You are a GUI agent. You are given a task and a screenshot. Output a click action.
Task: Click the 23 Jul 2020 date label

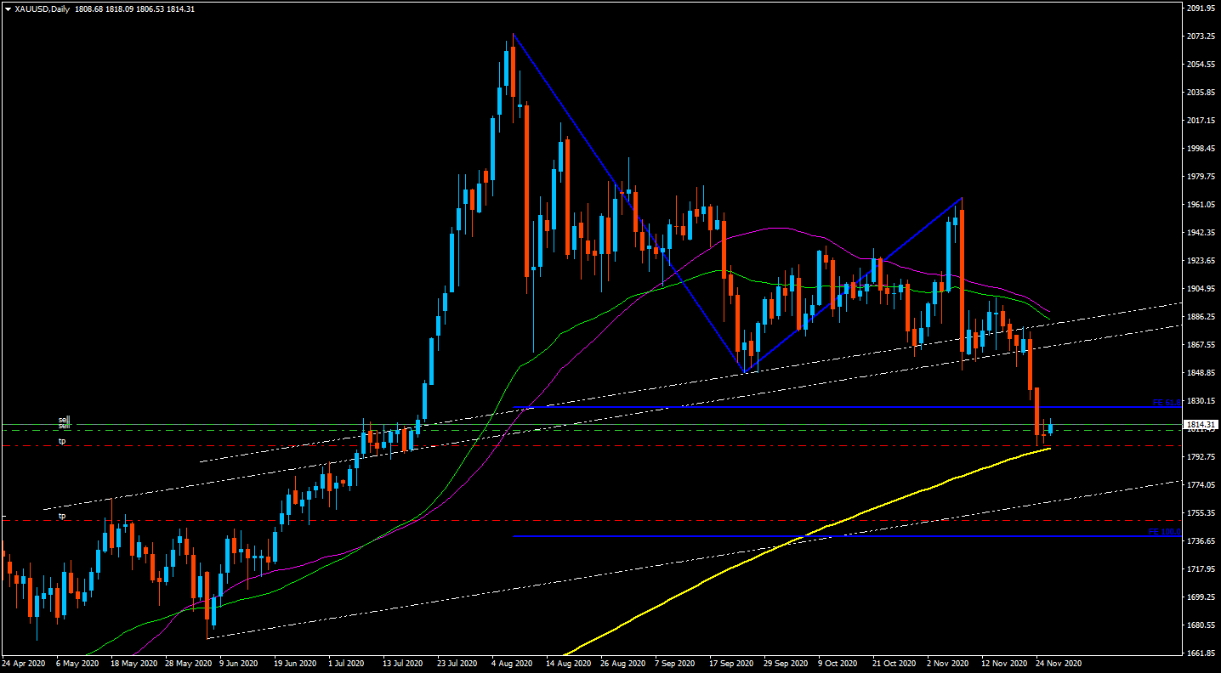pos(456,663)
